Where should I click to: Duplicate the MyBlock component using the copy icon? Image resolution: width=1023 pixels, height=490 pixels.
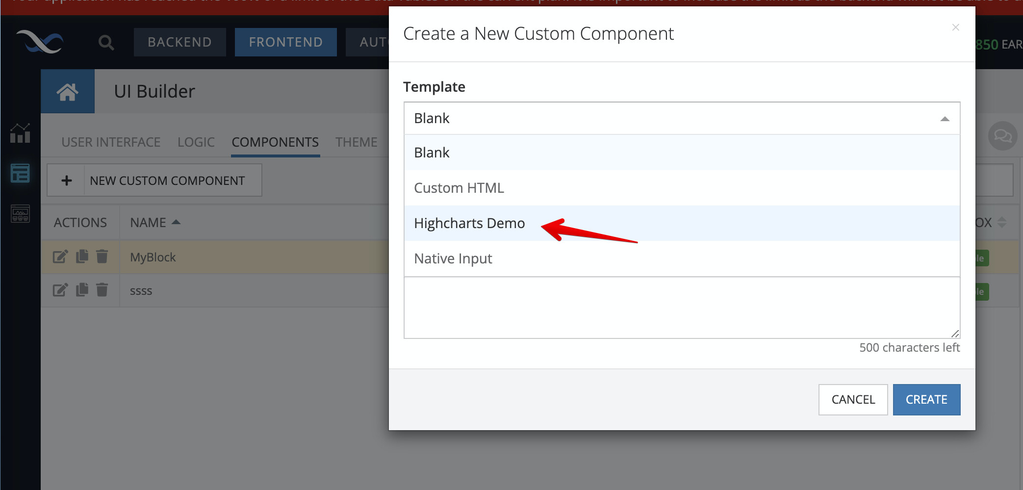81,257
